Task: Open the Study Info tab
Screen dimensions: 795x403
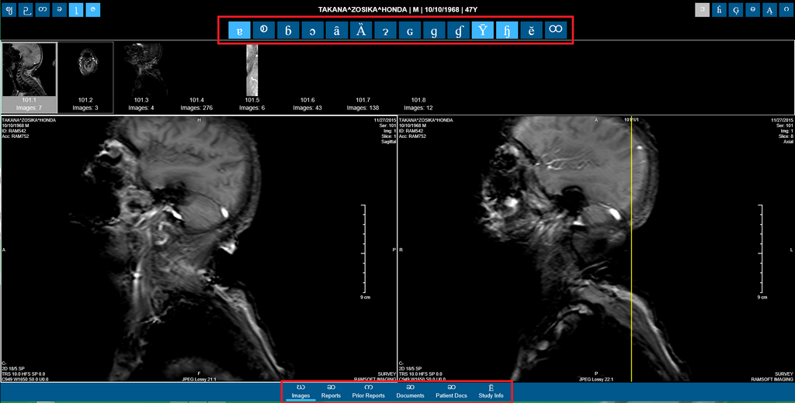Action: pyautogui.click(x=491, y=391)
